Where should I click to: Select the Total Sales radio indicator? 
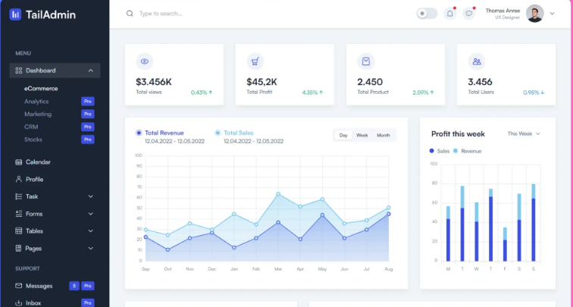[218, 133]
